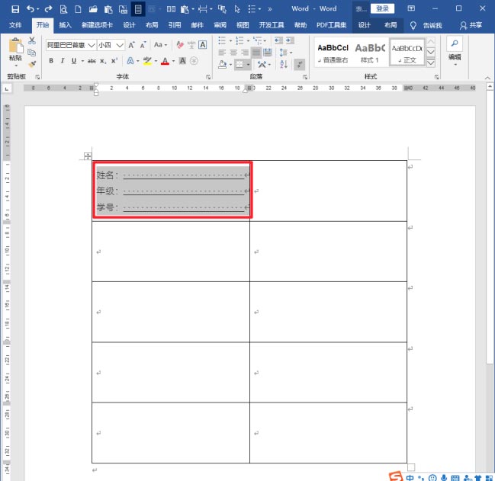This screenshot has height=481, width=495.
Task: Click the vertical scrollbar up arrow
Action: [x=490, y=86]
